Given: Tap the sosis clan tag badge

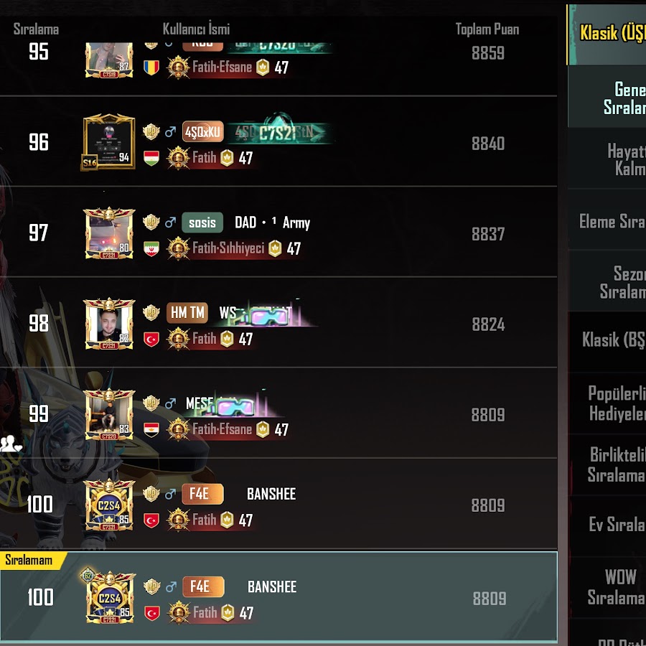Looking at the screenshot, I should 202,223.
